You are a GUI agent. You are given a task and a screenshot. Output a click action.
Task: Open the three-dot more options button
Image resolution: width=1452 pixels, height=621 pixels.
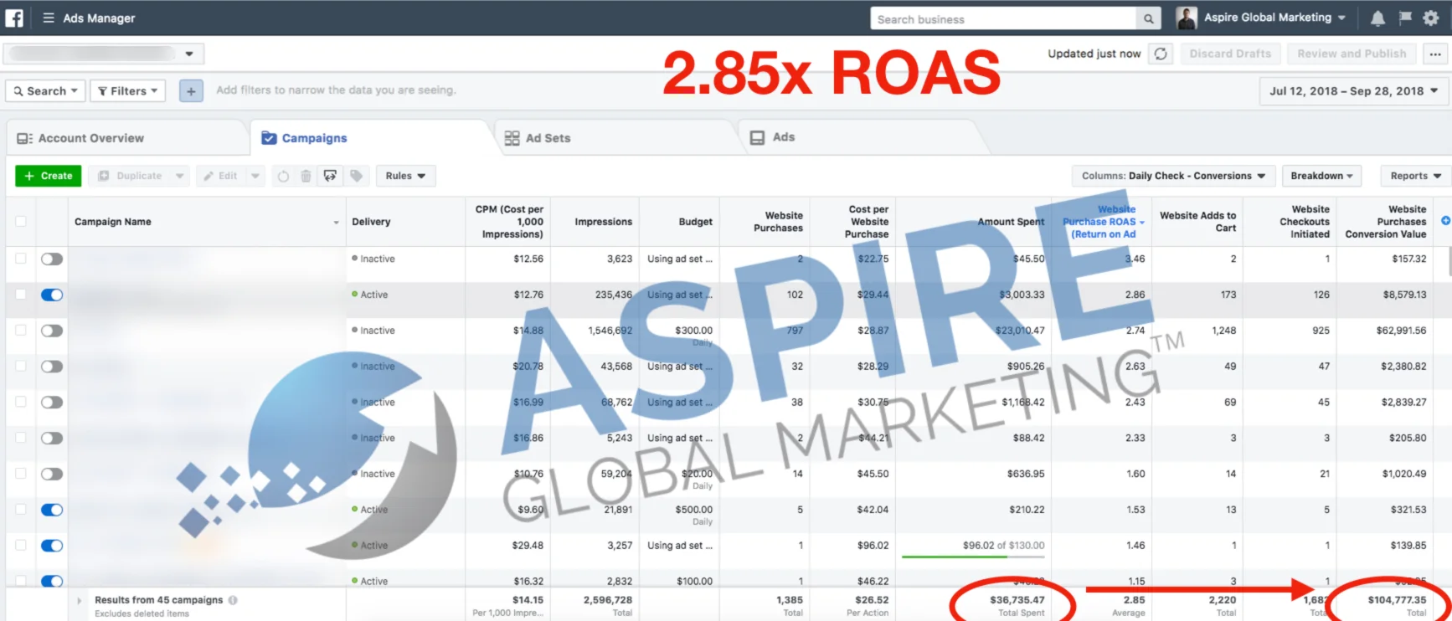pos(1435,54)
